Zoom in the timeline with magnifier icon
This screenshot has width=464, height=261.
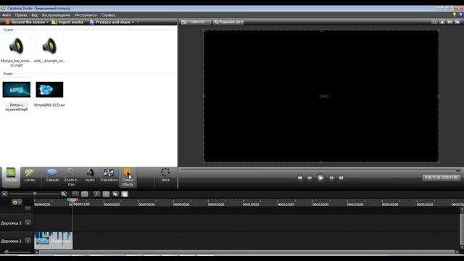click(64, 194)
